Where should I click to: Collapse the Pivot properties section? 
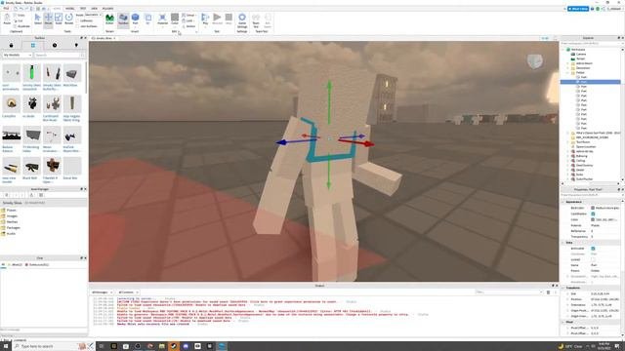[x=563, y=322]
